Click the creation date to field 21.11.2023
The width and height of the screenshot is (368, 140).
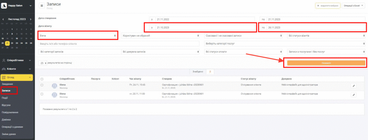(x=316, y=19)
